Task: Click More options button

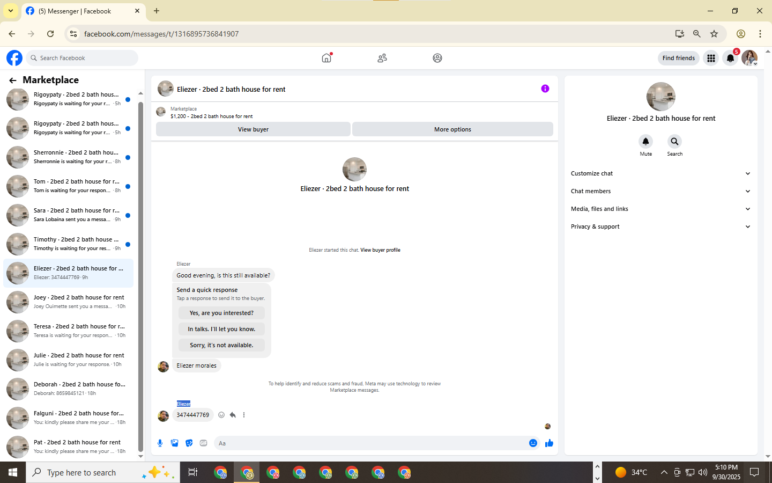Action: coord(452,129)
